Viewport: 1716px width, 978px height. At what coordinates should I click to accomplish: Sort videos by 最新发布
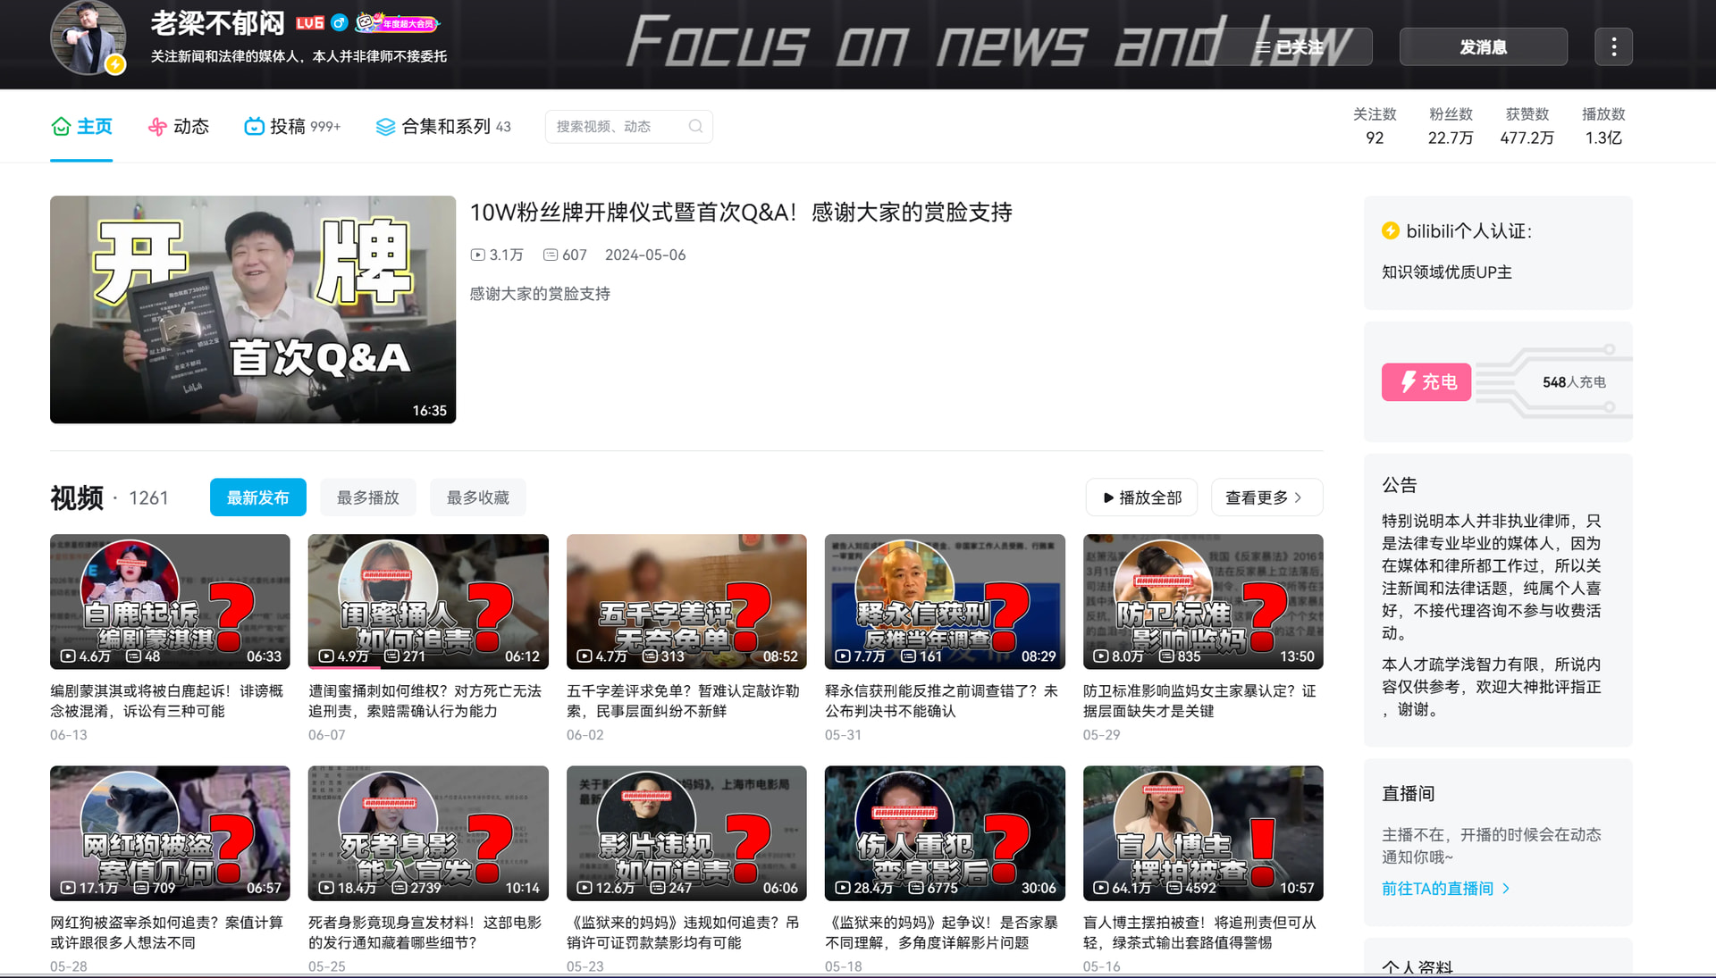(258, 497)
